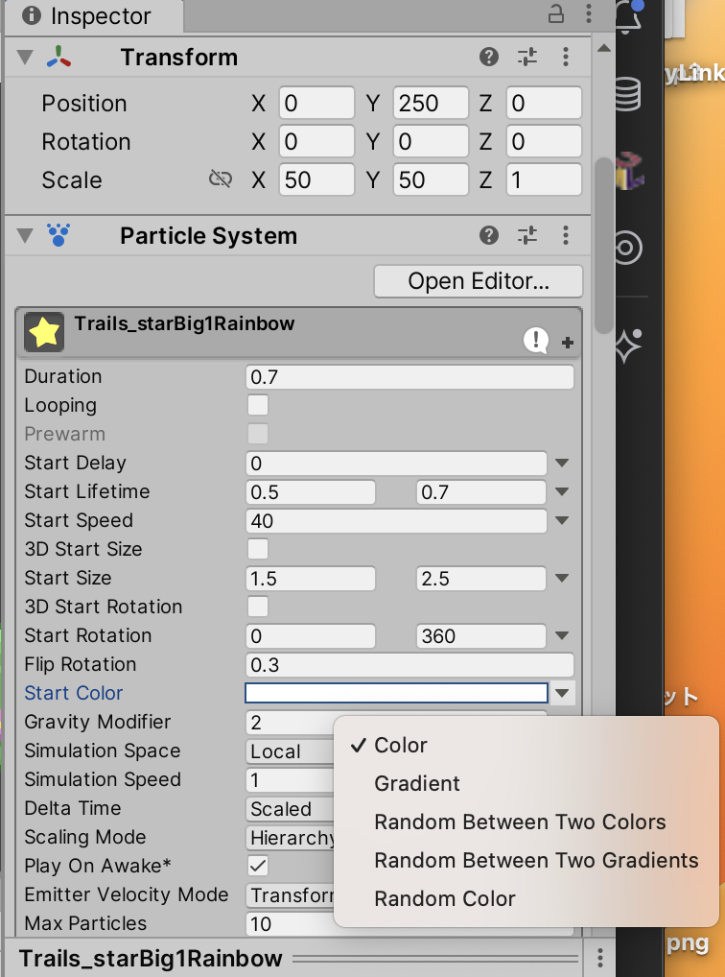Click the Duration value field
The width and height of the screenshot is (725, 977).
click(409, 376)
